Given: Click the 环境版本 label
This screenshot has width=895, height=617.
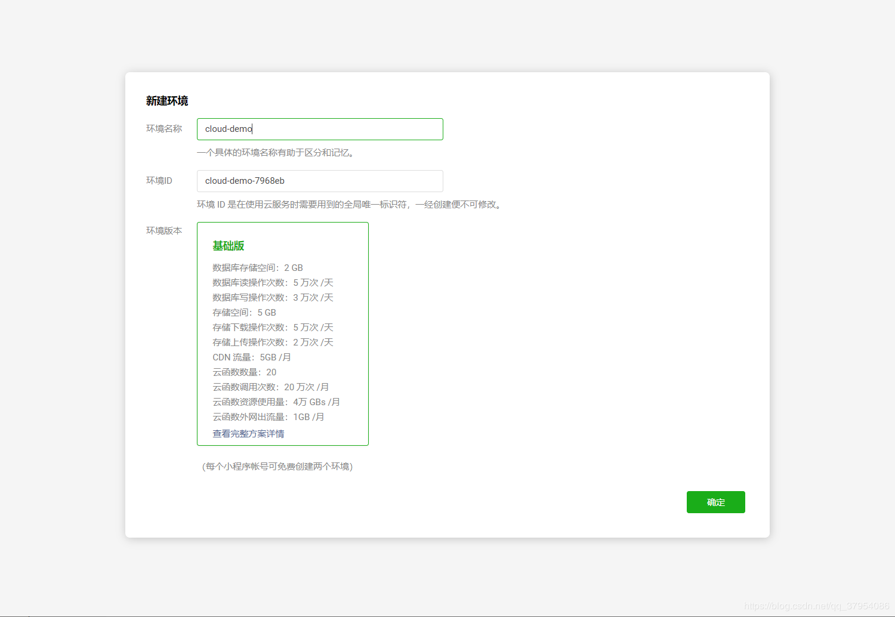Looking at the screenshot, I should coord(164,230).
